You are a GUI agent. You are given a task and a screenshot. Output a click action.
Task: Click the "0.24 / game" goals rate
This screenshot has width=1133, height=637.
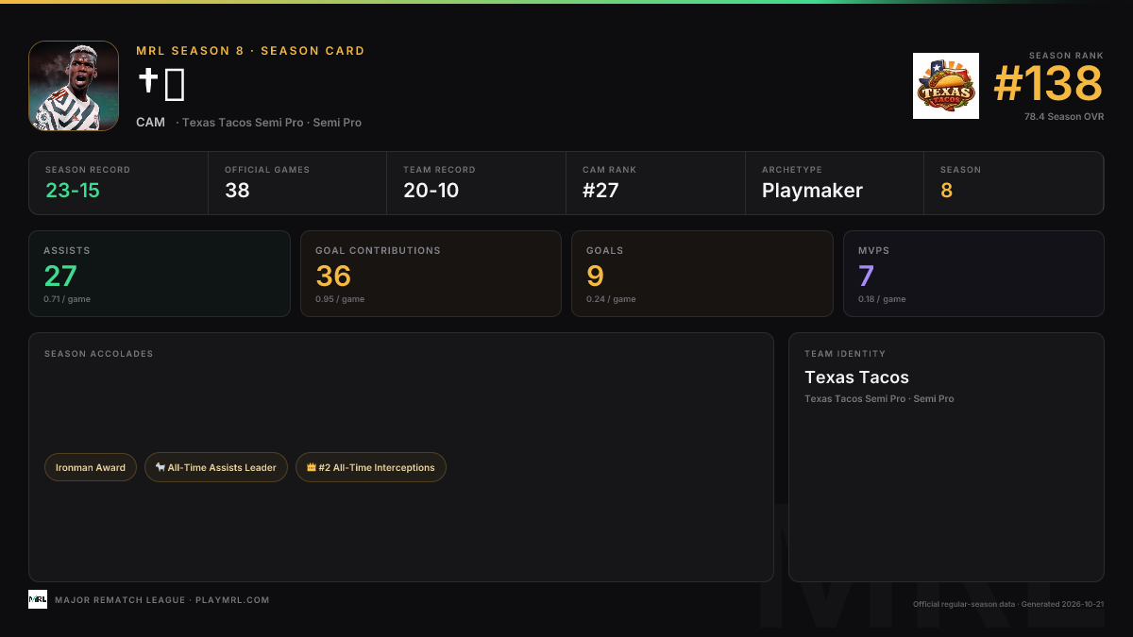(x=611, y=299)
